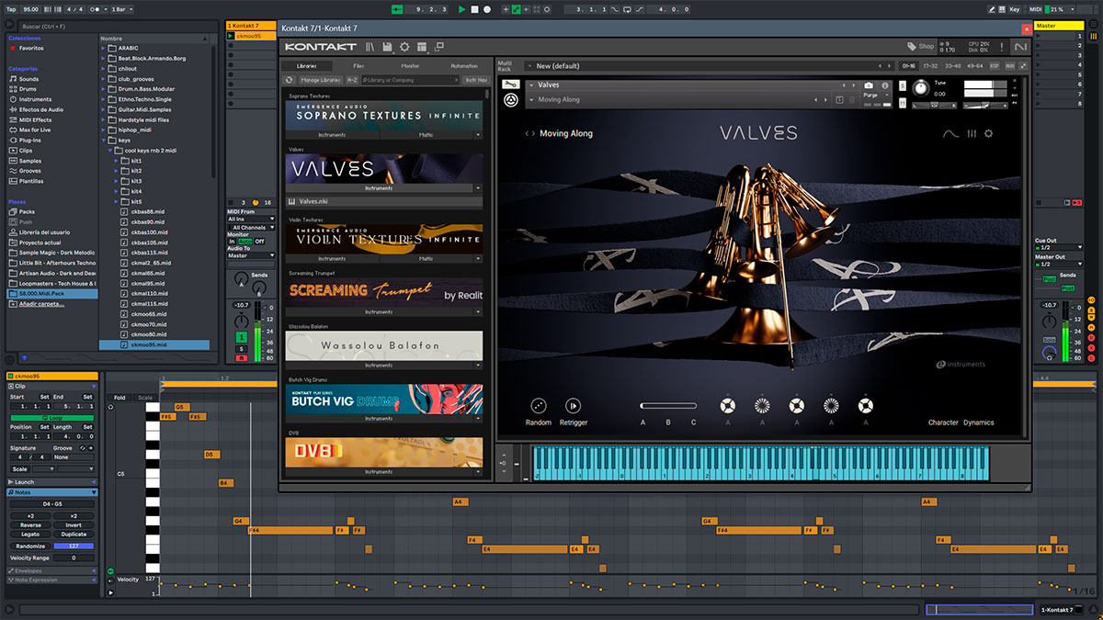Open the Max for Live category

[x=35, y=130]
